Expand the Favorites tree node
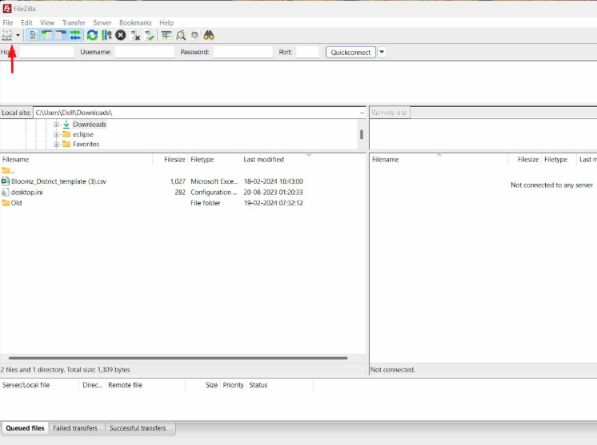597x445 pixels. point(56,145)
